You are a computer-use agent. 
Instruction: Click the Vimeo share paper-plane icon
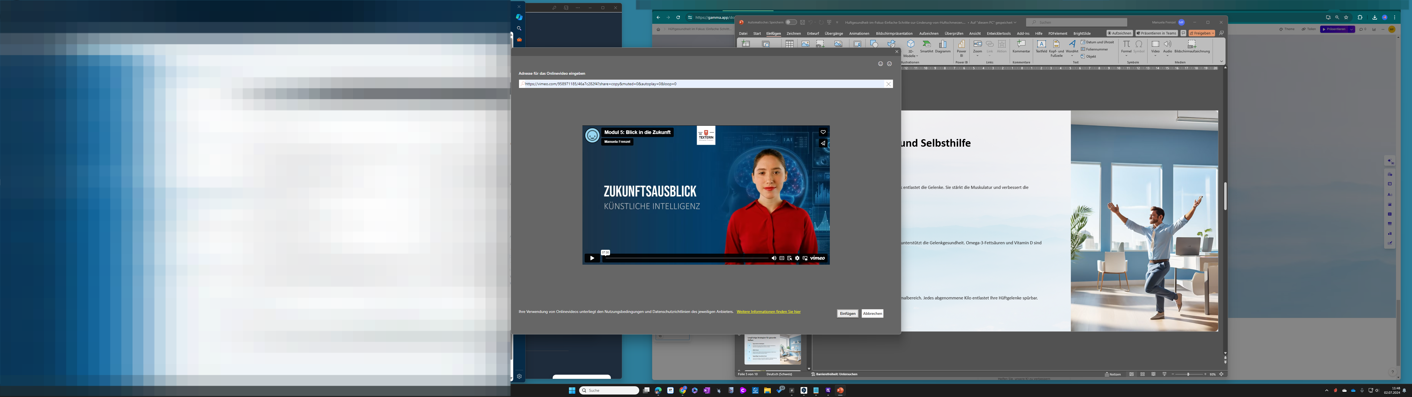click(x=823, y=143)
